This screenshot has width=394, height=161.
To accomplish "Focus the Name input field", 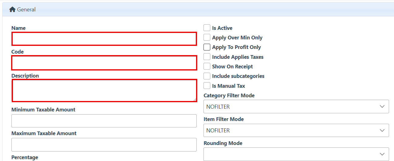I will click(104, 39).
